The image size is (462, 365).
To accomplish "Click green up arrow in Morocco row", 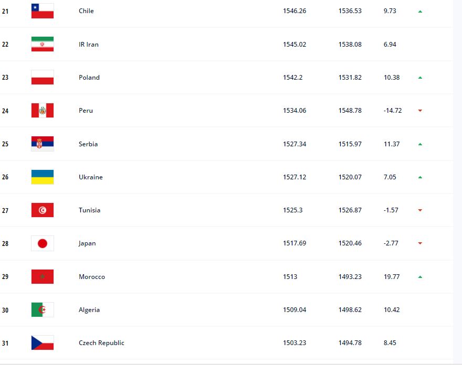I will point(420,277).
